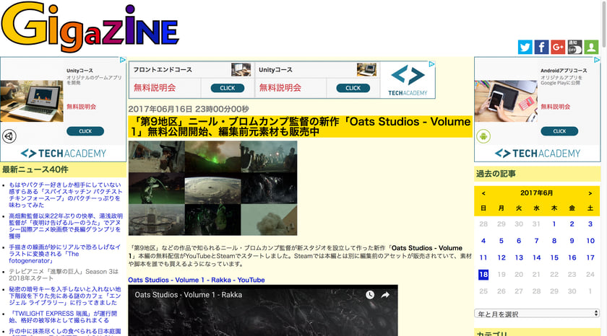This screenshot has height=336, width=607.
Task: Click the laptop photo in left ad
Action: 32,101
